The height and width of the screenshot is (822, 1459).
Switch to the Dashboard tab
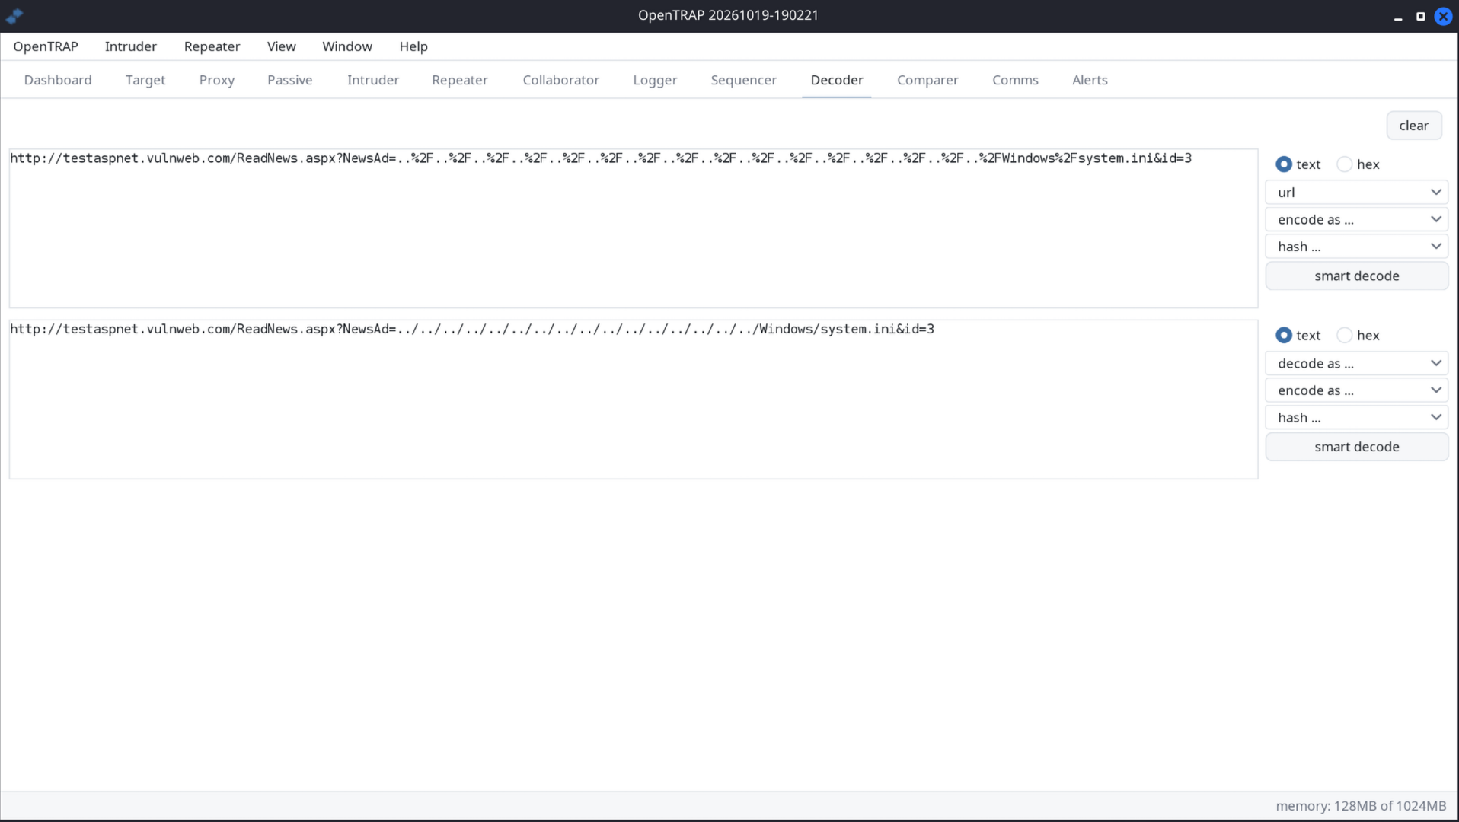(x=58, y=80)
